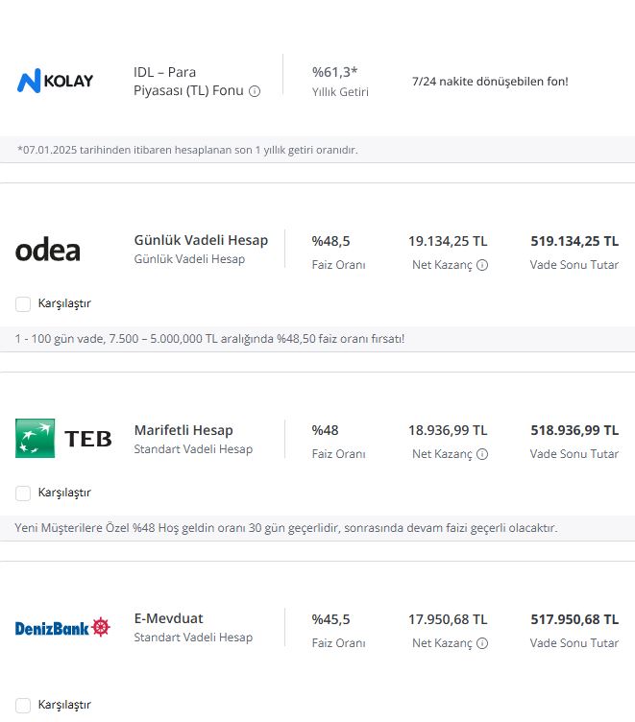Screen dimensions: 635x722
Task: Show Net Kazanç info for odea account
Action: pos(482,265)
